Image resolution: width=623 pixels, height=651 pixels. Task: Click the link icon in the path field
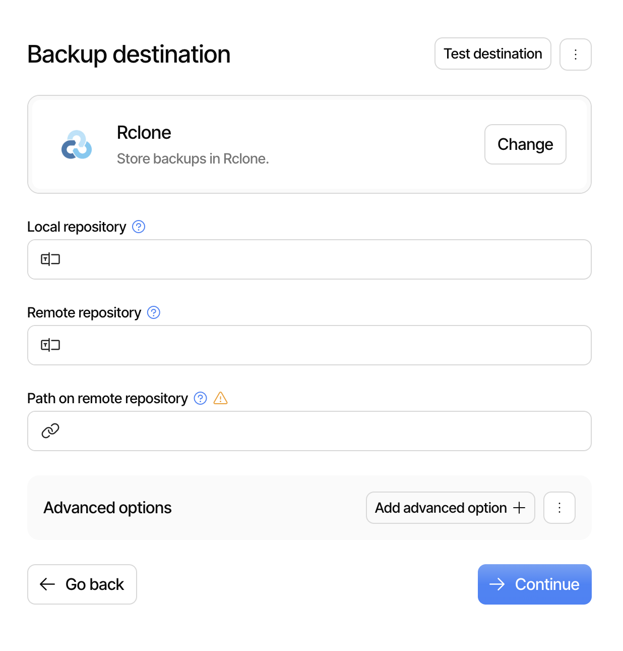click(50, 431)
